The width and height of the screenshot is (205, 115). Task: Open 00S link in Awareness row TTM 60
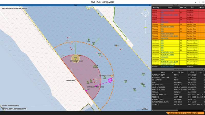(162, 41)
